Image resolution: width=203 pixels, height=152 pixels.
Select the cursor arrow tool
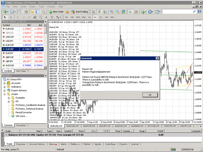coord(5,17)
